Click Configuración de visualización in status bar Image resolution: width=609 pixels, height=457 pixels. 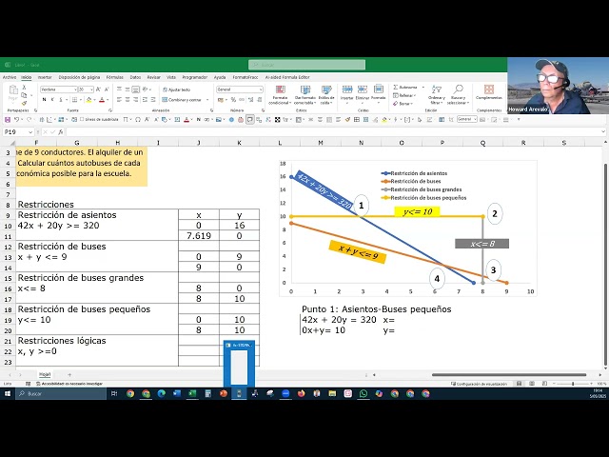point(479,384)
